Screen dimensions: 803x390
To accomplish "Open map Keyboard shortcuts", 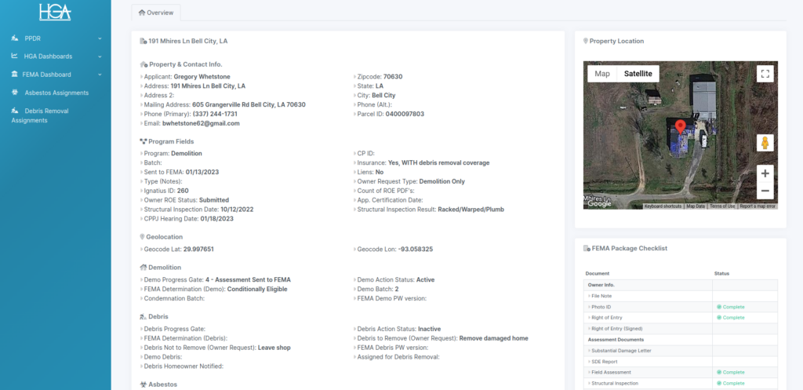I will [663, 206].
